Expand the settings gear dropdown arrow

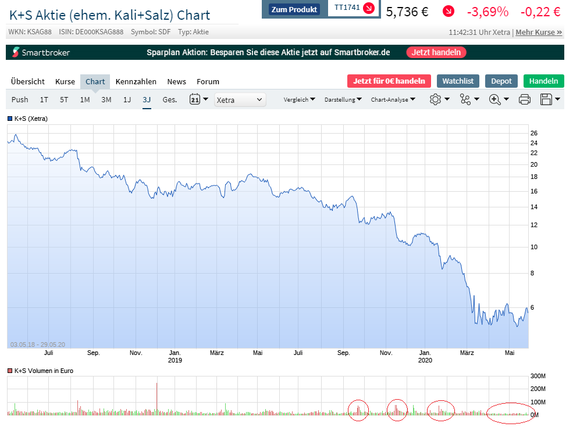447,99
